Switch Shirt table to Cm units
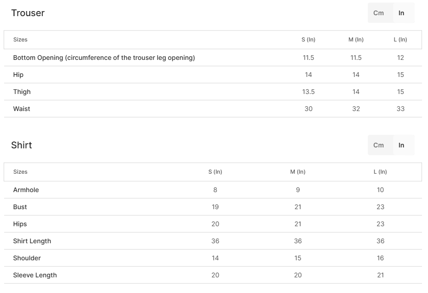428x293 pixels. click(378, 145)
